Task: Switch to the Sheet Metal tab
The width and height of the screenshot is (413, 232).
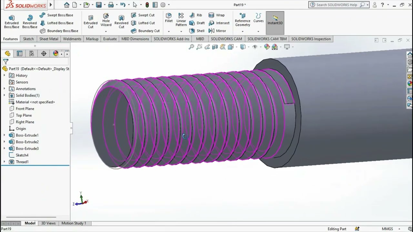Action: [49, 39]
